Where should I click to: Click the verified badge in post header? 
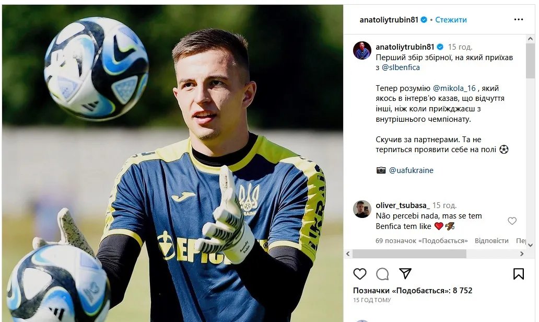coord(424,20)
